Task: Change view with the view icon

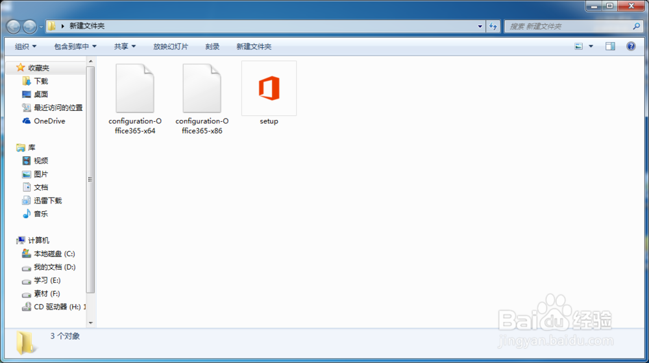Action: coord(579,46)
